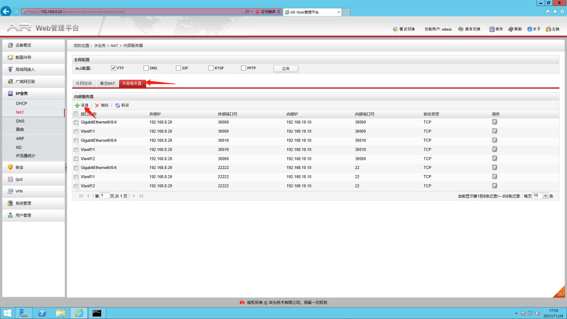Click the red X 删除 icon
The image size is (567, 319).
coord(97,105)
